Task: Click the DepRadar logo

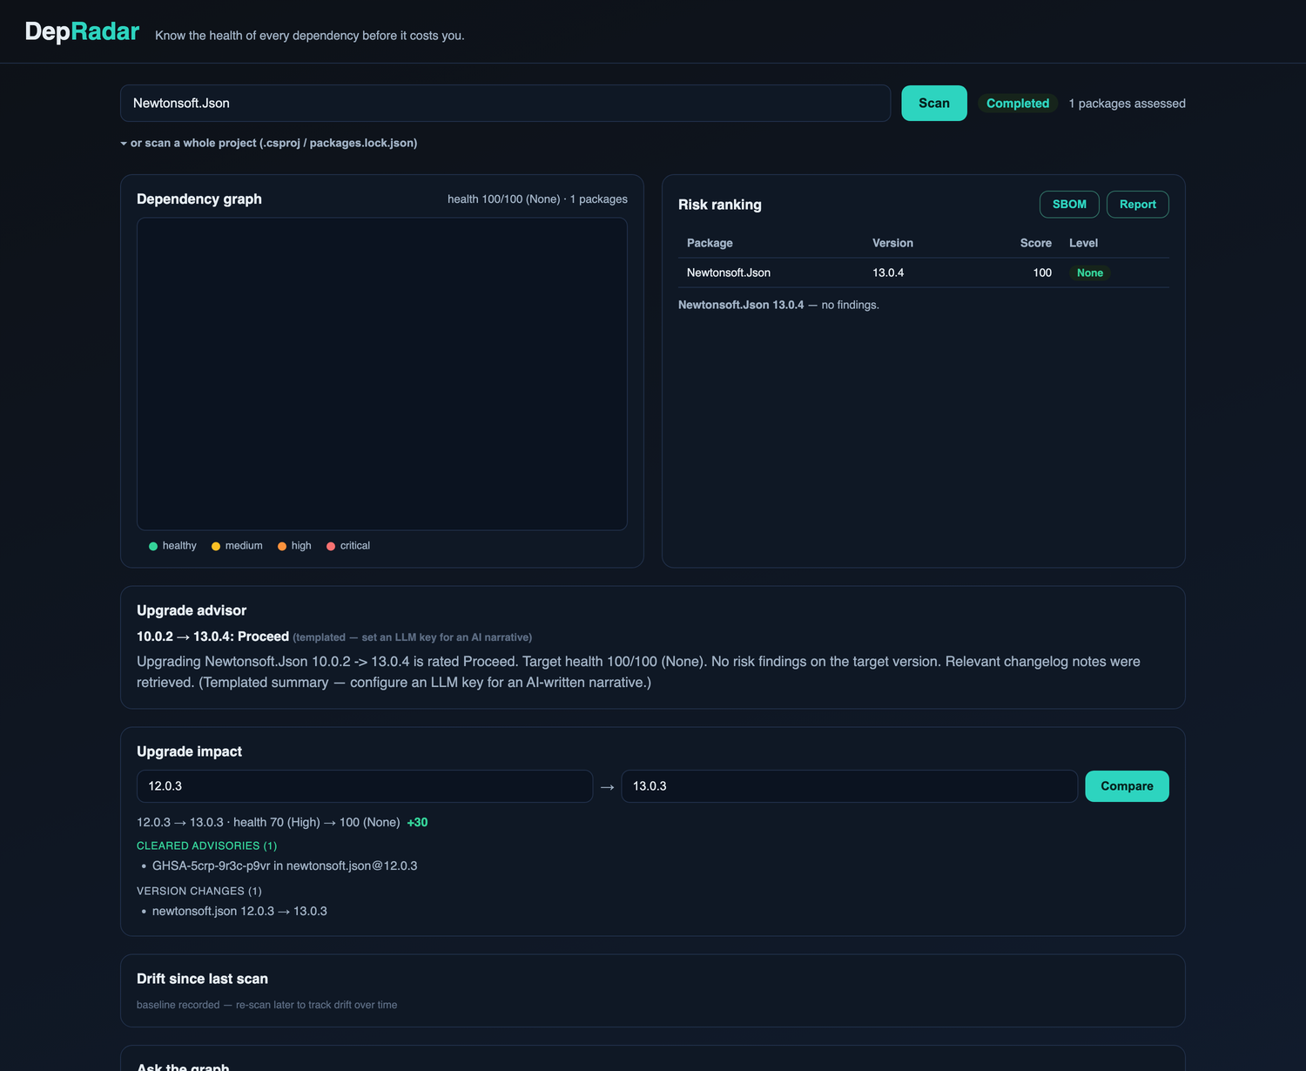Action: click(x=82, y=31)
